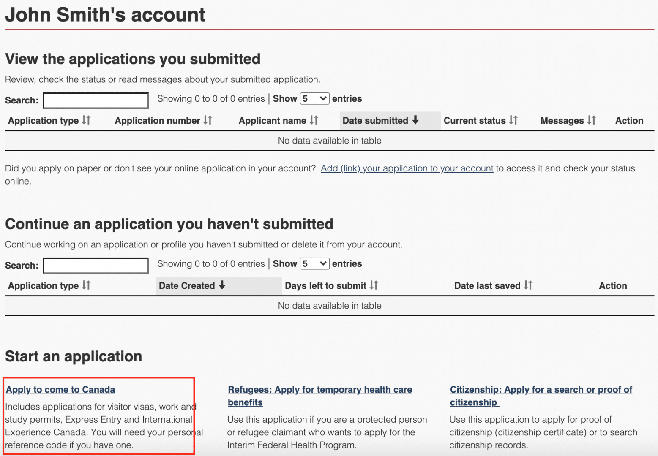Open the Show entries dropdown for submitted applications
The width and height of the screenshot is (658, 456).
tap(314, 98)
